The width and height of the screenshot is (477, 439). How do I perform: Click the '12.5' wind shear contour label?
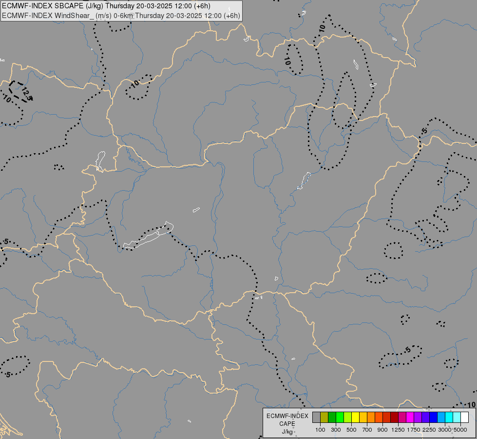(x=27, y=94)
